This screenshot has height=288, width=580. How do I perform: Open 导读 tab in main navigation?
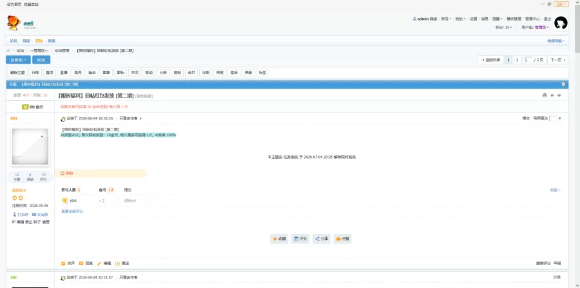26,41
